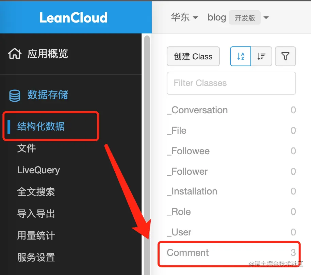Image resolution: width=311 pixels, height=275 pixels.
Task: Open the 文件 sidebar item
Action: 27,148
